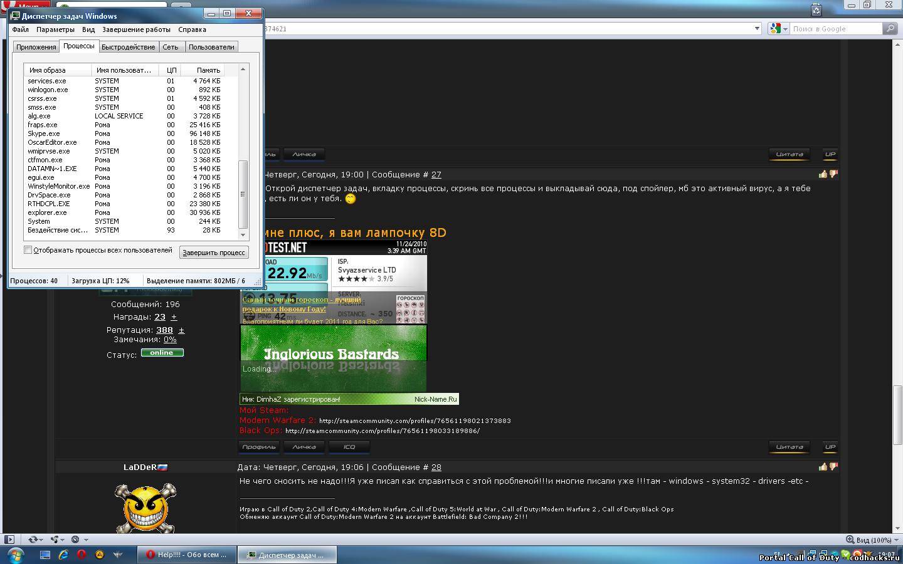The image size is (903, 564).
Task: Click the horoscope advertisement link
Action: click(302, 304)
